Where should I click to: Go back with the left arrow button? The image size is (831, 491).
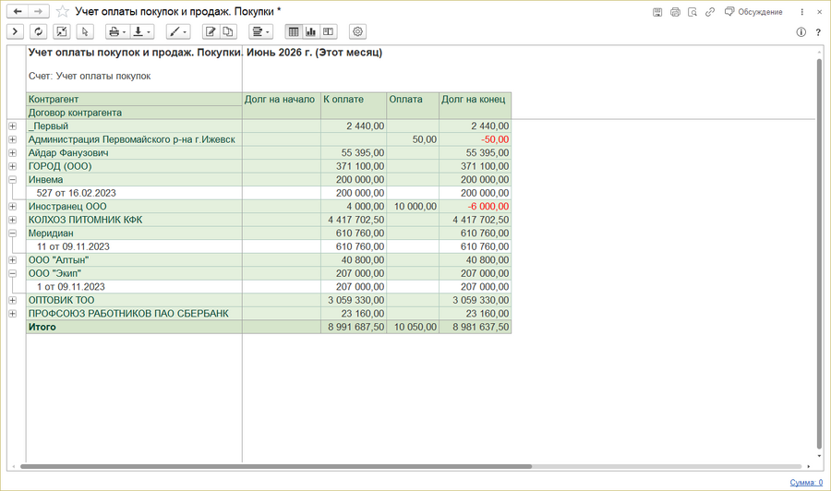(17, 11)
